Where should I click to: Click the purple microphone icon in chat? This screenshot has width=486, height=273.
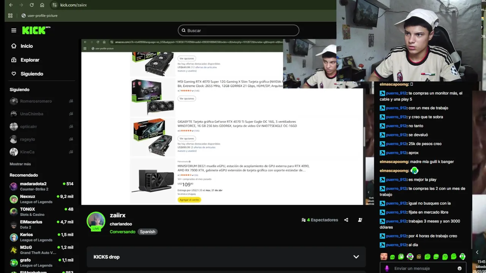(x=387, y=268)
